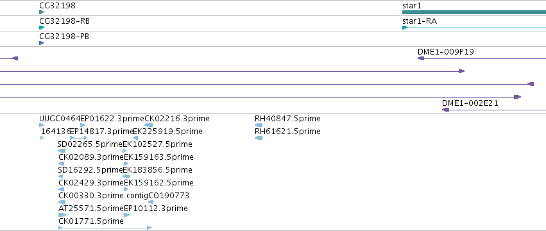Image resolution: width=546 pixels, height=231 pixels.
Task: Click the DME1-009P19 clone label
Action: coord(446,52)
